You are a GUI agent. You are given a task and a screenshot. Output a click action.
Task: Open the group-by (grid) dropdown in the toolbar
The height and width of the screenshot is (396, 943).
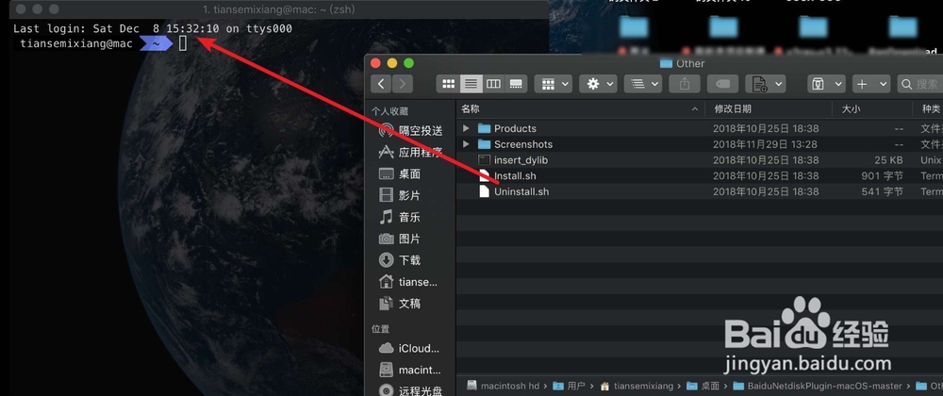point(553,84)
